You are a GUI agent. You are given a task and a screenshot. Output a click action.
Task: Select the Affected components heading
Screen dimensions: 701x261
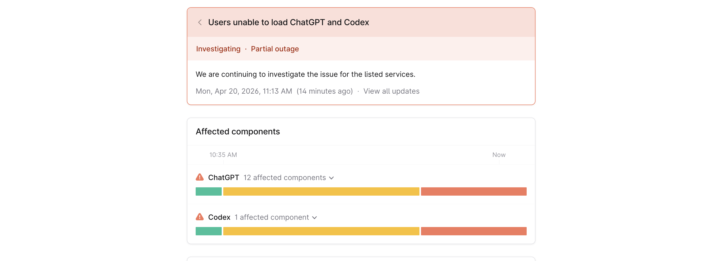(x=238, y=132)
